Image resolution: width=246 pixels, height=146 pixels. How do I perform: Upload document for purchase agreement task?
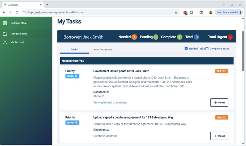(219, 136)
